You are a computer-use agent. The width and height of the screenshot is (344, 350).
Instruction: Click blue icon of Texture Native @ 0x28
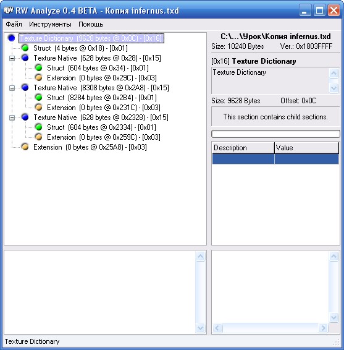tap(25, 58)
